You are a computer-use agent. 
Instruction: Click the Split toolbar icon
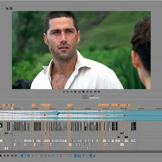[57, 156]
